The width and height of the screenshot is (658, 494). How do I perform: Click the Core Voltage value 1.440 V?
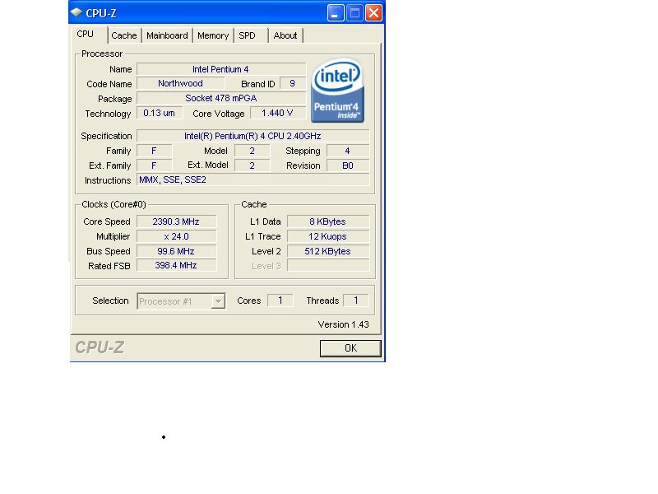pos(278,113)
